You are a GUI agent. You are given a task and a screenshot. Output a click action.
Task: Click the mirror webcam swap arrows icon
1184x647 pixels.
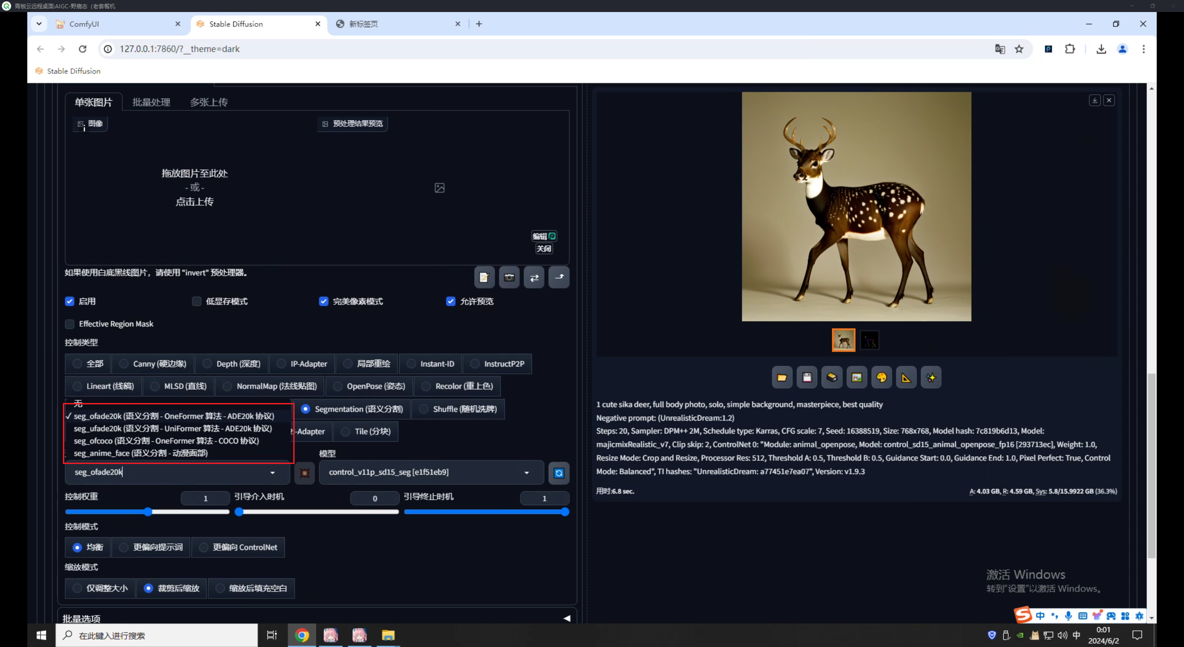534,277
